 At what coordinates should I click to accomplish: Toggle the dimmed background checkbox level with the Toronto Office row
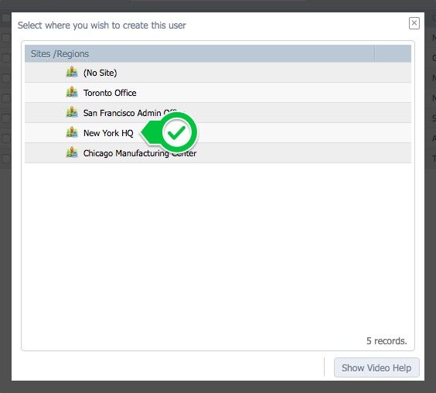coord(6,98)
